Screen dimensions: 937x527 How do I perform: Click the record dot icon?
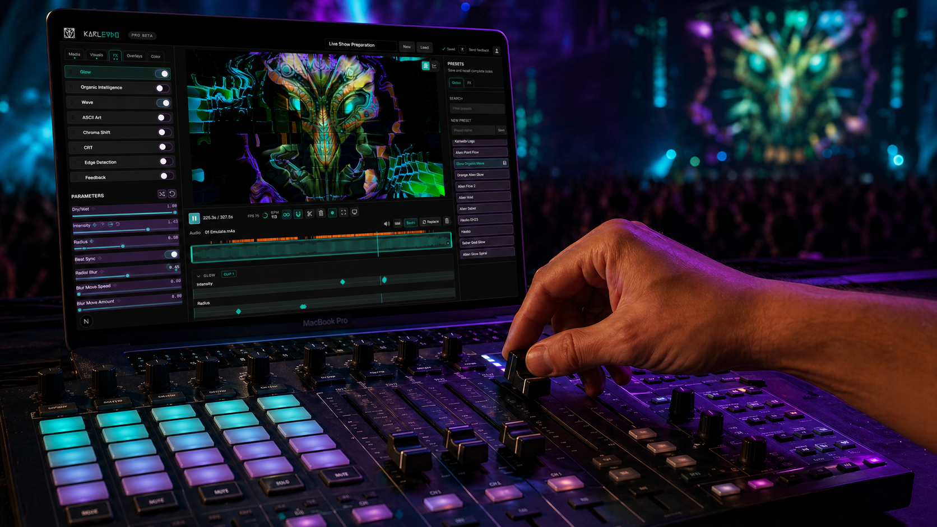[332, 213]
